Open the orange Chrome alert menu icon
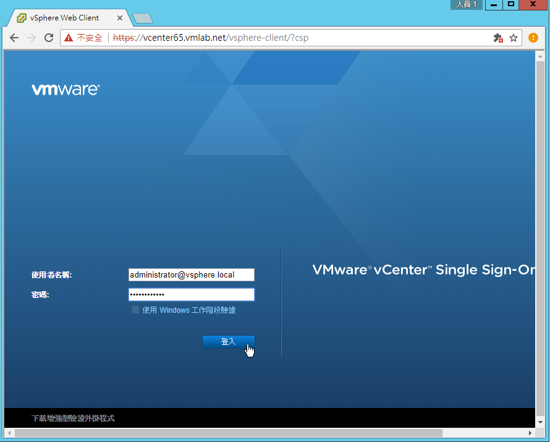The height and width of the screenshot is (442, 550). point(533,38)
